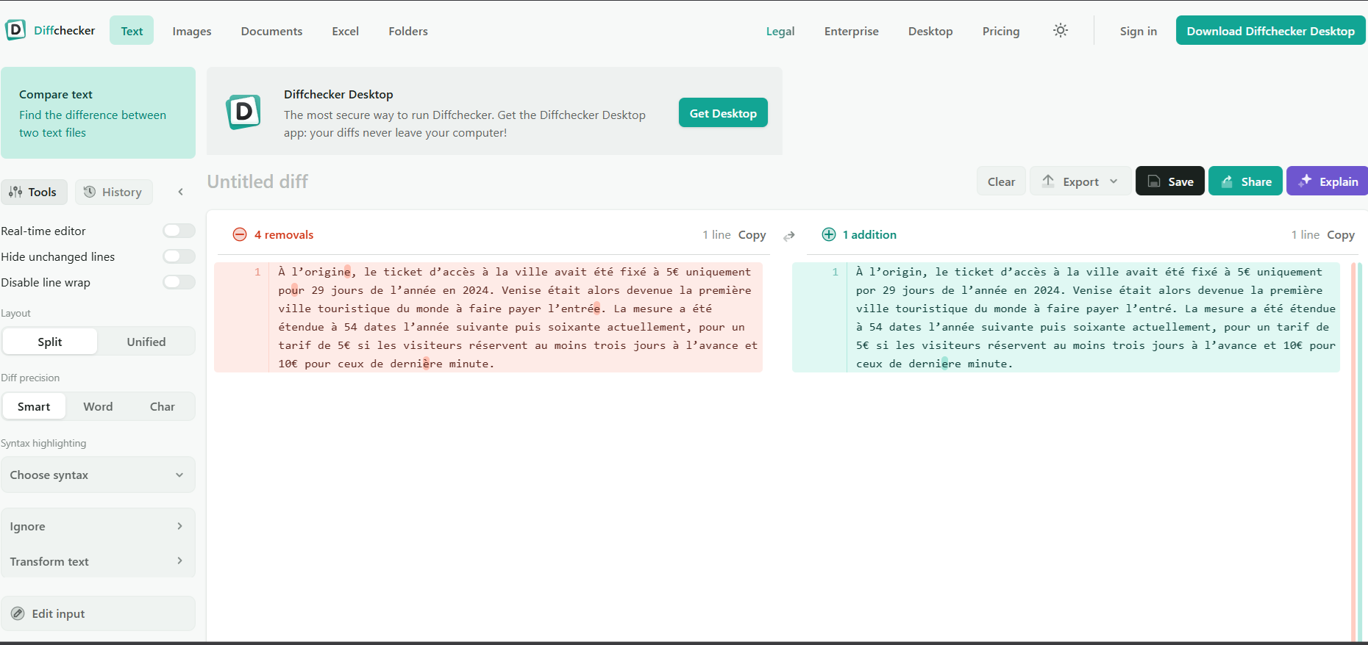Click the Edit input button
Image resolution: width=1368 pixels, height=645 pixels.
[98, 613]
